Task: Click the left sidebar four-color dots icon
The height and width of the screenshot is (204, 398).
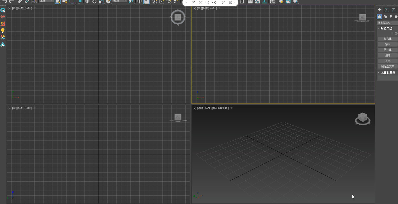Action: tap(3, 38)
